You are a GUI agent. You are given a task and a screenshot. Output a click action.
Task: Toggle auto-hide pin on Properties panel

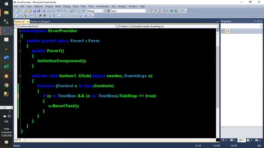click(258, 21)
